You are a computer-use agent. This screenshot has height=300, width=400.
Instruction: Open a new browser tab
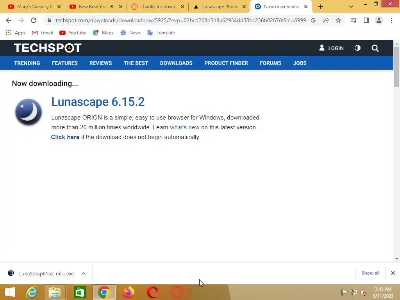pos(321,7)
